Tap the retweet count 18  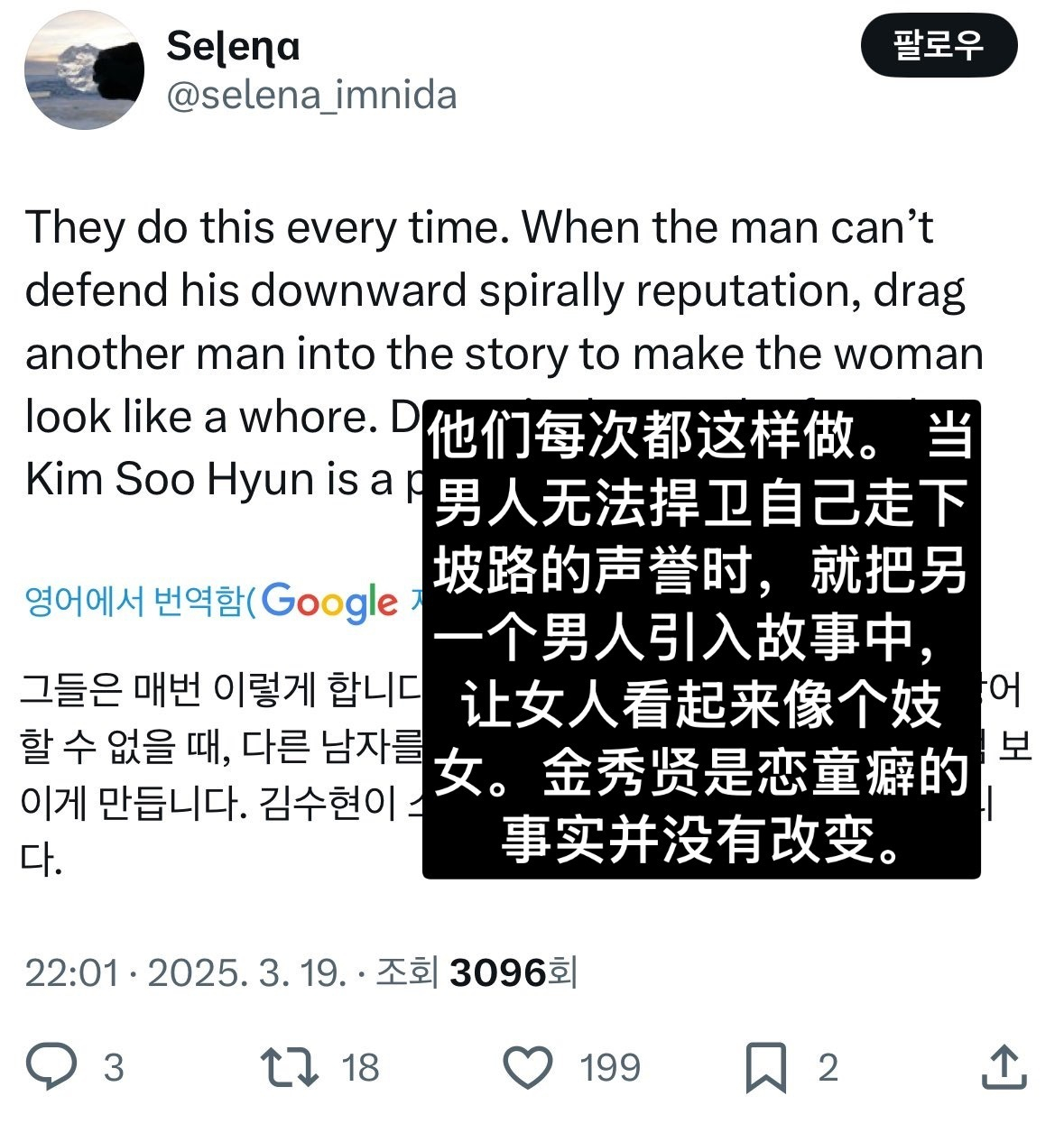[x=360, y=1068]
